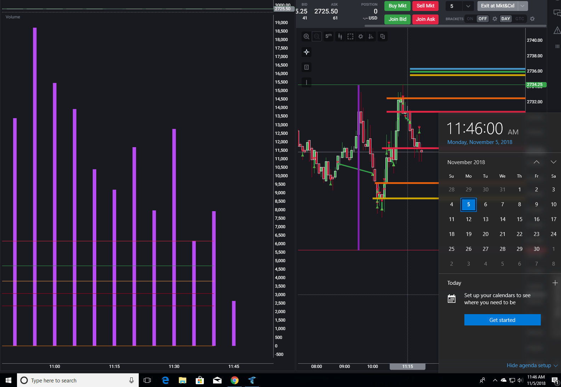Screen dimensions: 561x387
Task: Open candlestick chart type selector
Action: pyautogui.click(x=340, y=36)
